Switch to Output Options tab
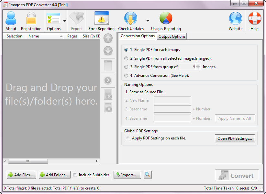This screenshot has height=194, width=266. coord(172,36)
